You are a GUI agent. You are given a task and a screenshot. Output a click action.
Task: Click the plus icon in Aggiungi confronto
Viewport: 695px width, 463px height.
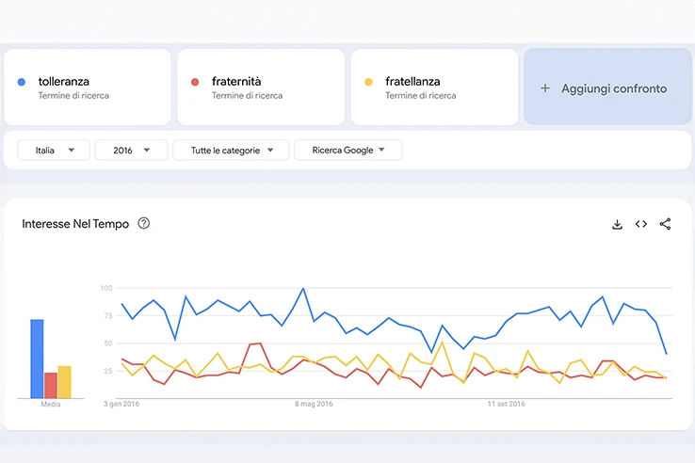coord(545,88)
